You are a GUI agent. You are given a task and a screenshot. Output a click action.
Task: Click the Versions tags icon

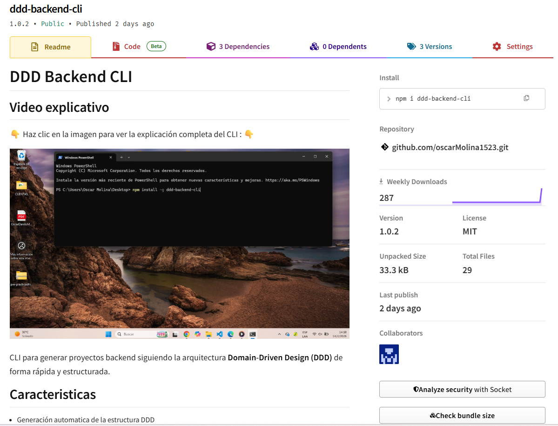coord(411,46)
